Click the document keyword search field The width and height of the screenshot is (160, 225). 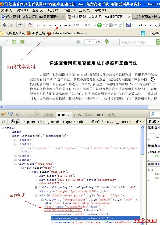(x=138, y=42)
